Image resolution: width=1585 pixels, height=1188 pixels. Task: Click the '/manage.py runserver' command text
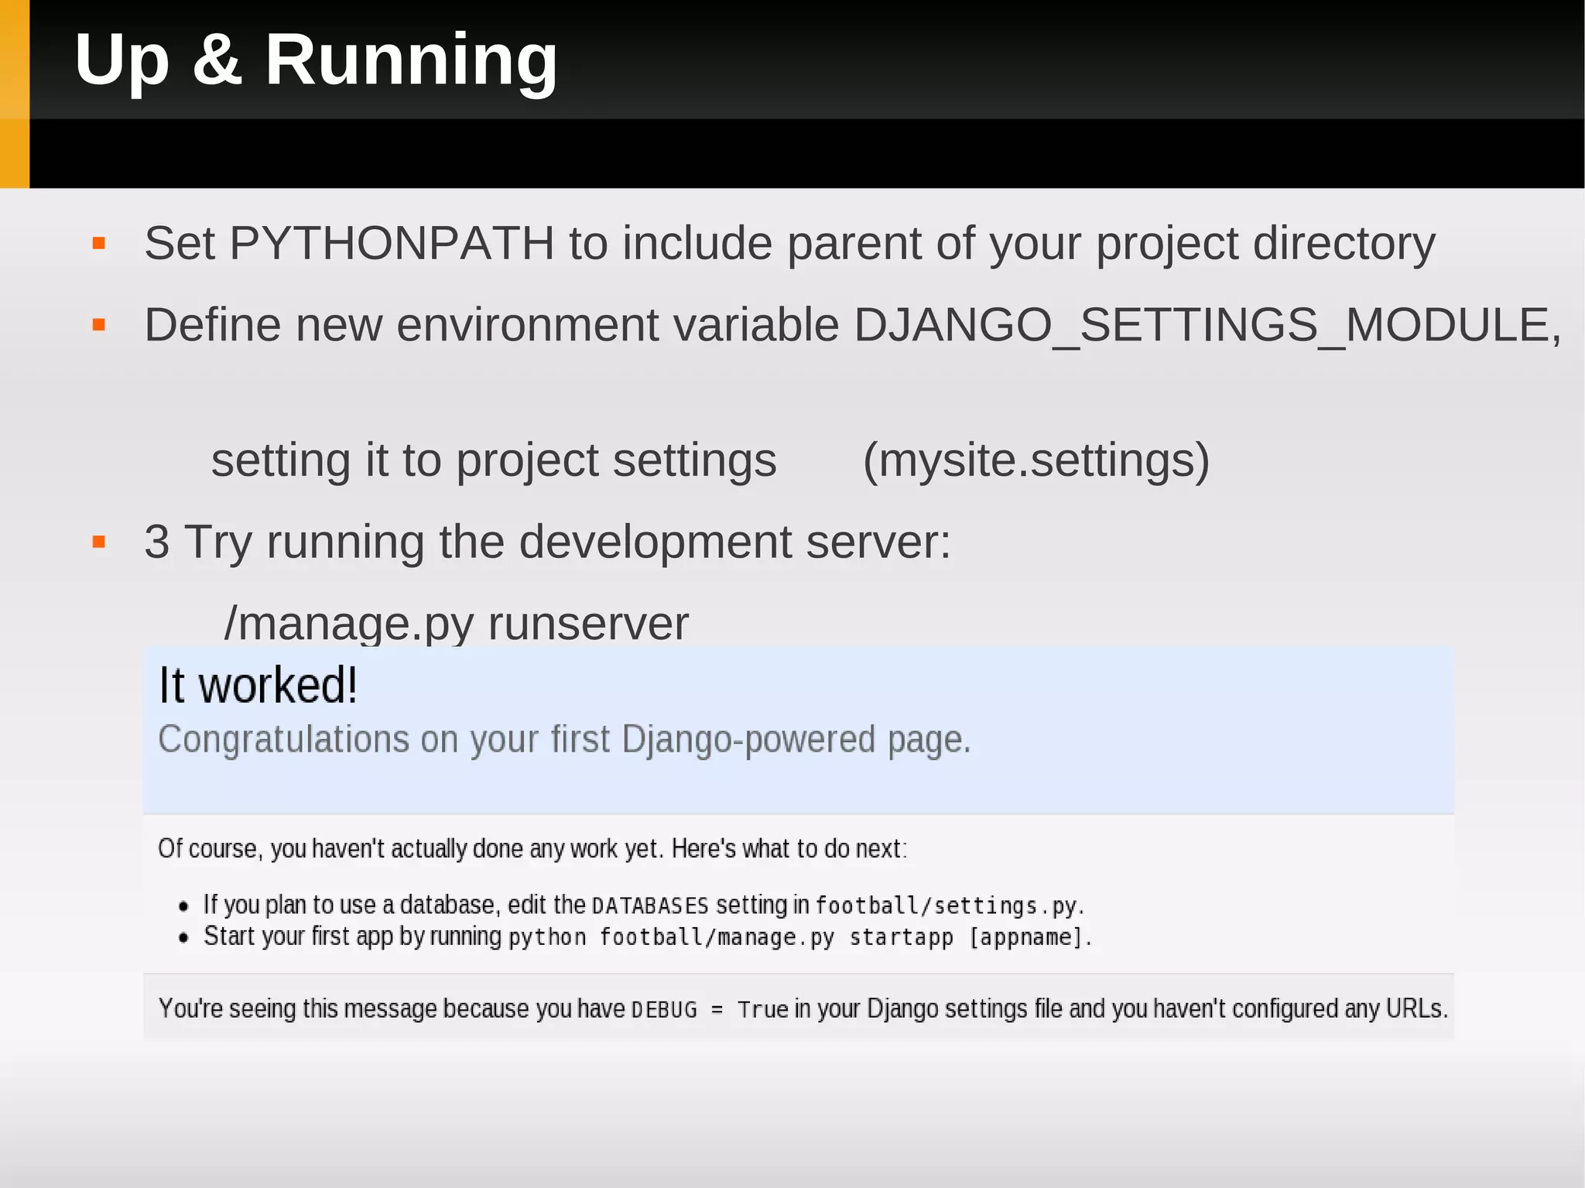click(x=456, y=623)
